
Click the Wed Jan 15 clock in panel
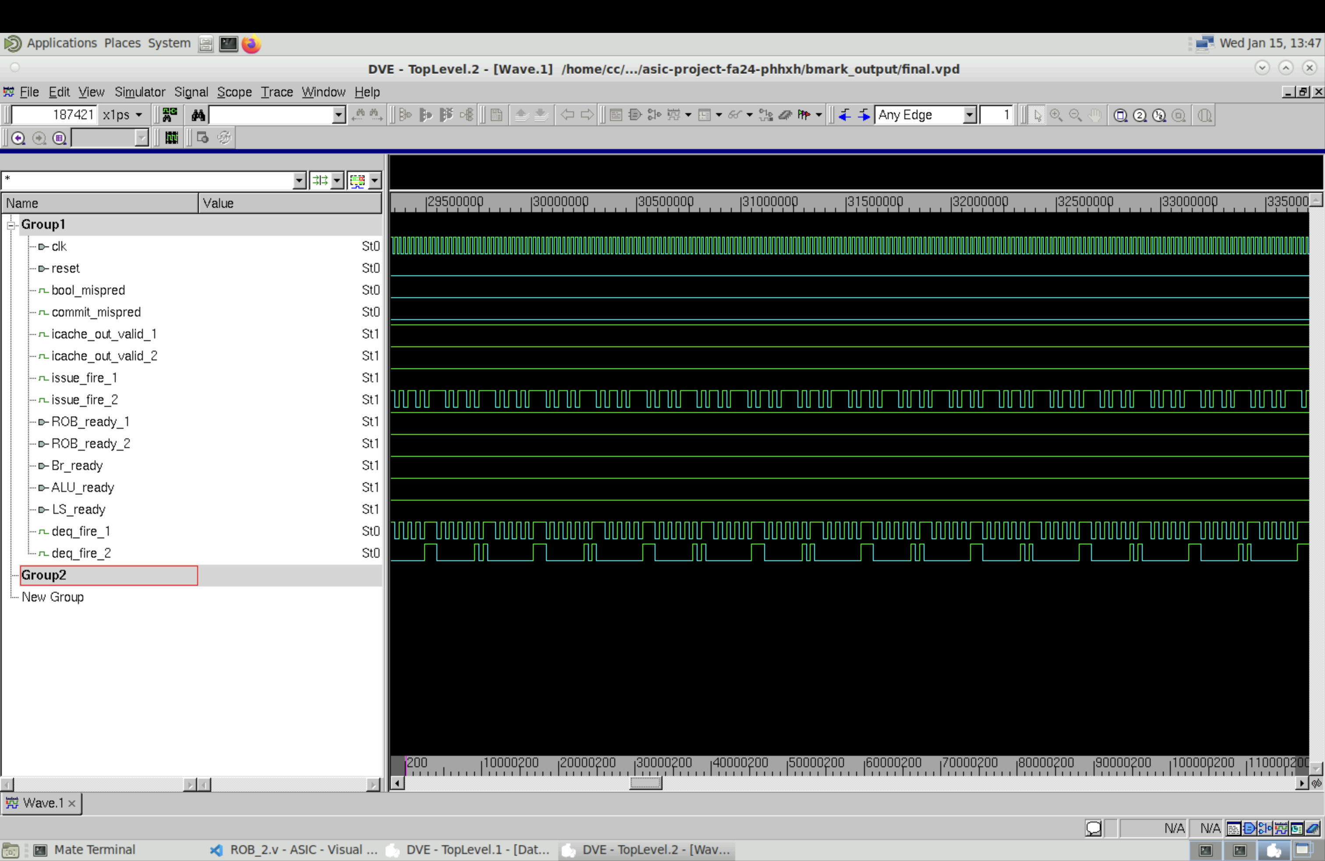pyautogui.click(x=1270, y=43)
